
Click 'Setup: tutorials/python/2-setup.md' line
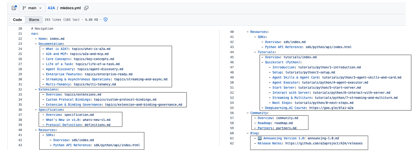point(302,72)
